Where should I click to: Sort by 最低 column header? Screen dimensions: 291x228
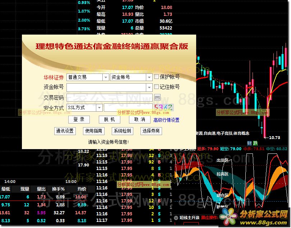pyautogui.click(x=5, y=189)
